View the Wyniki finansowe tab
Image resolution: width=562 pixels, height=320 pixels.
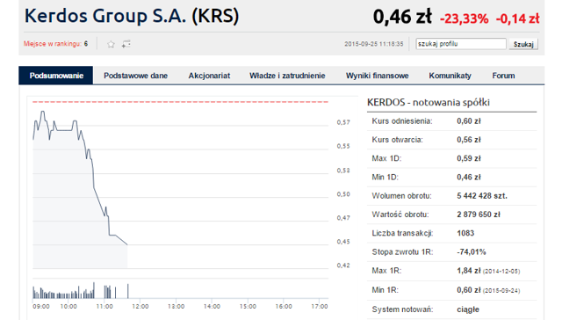(377, 76)
